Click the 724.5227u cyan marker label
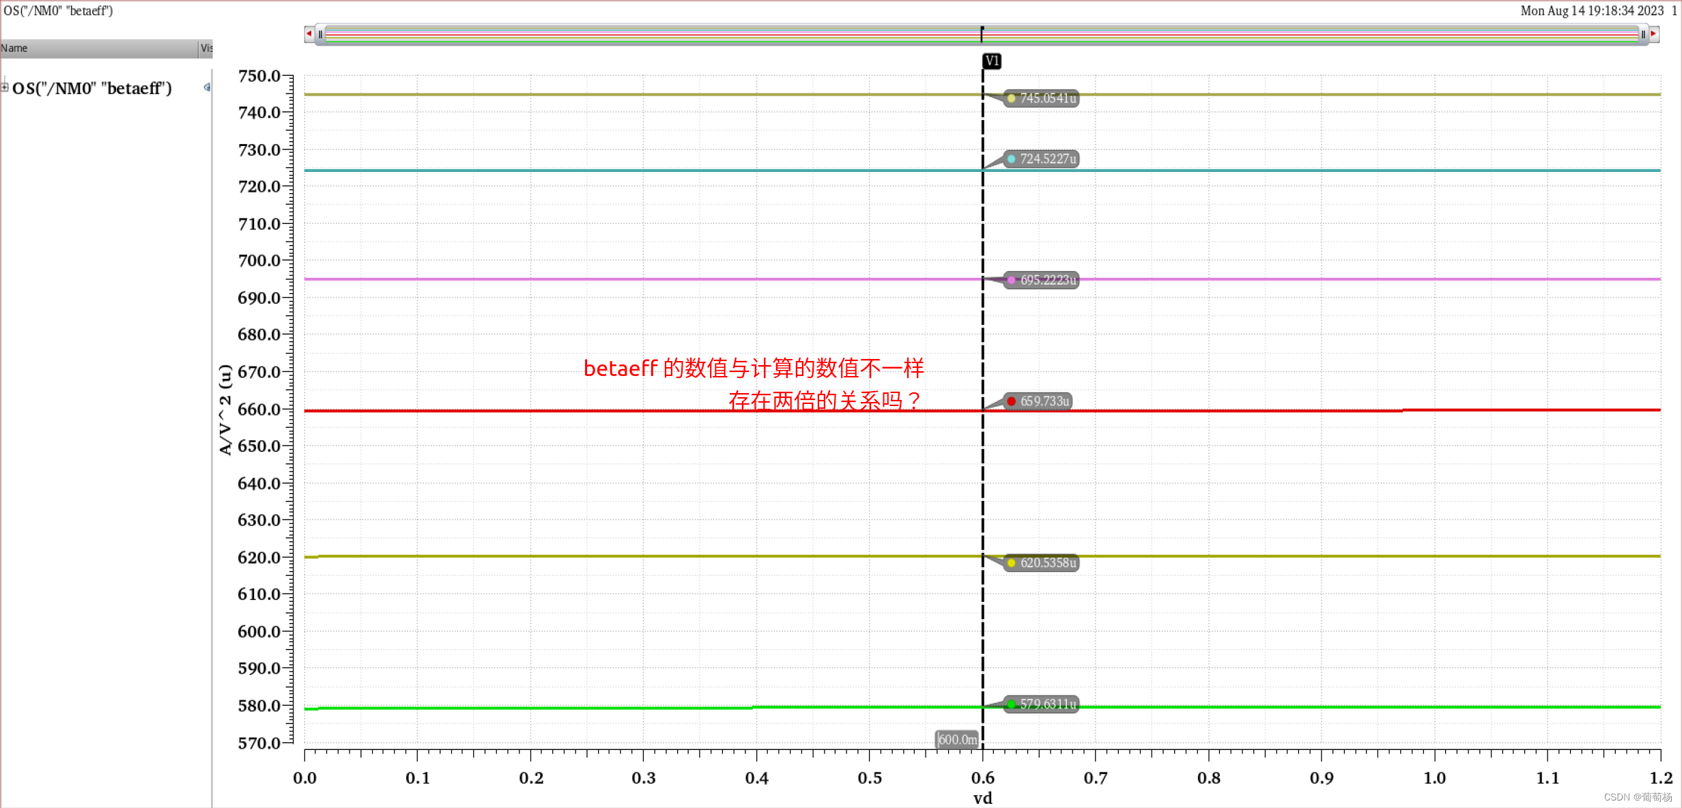The width and height of the screenshot is (1682, 808). (1042, 159)
